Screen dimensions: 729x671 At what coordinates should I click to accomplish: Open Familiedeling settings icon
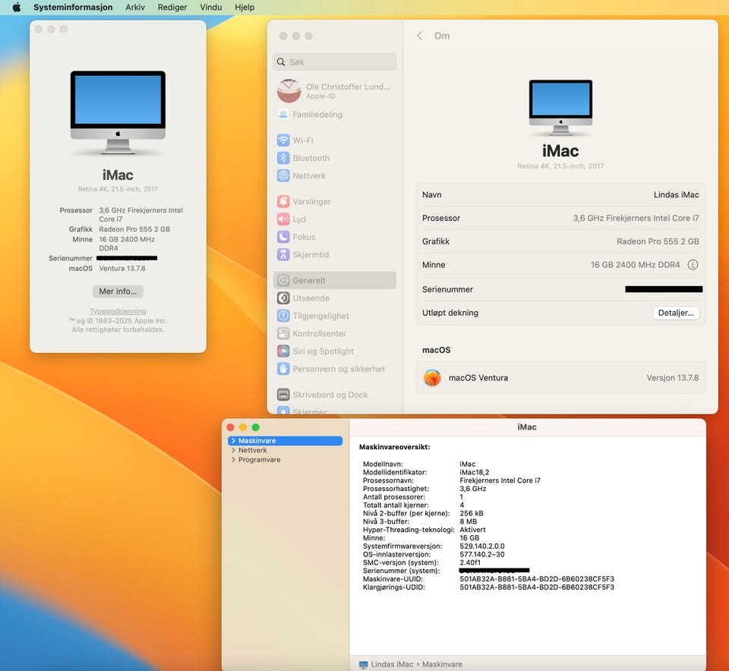click(283, 115)
